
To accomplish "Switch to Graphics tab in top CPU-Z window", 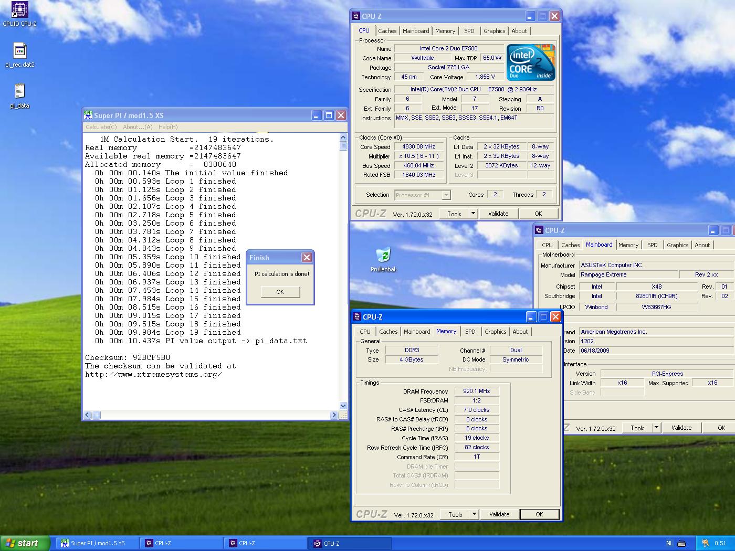I will click(x=495, y=31).
